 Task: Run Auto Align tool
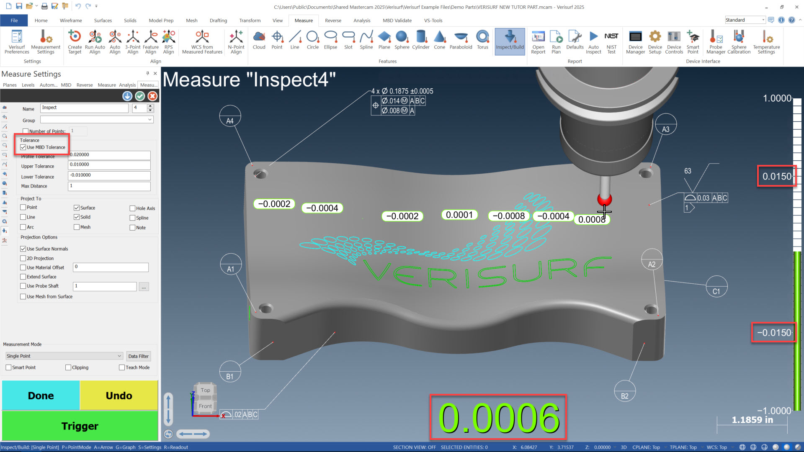pyautogui.click(x=95, y=42)
